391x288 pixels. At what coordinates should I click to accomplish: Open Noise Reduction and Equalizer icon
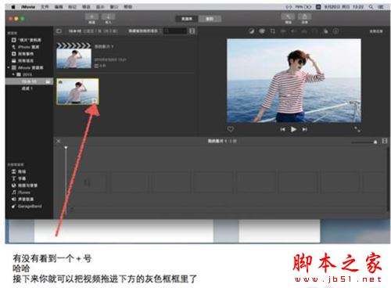tap(304, 31)
